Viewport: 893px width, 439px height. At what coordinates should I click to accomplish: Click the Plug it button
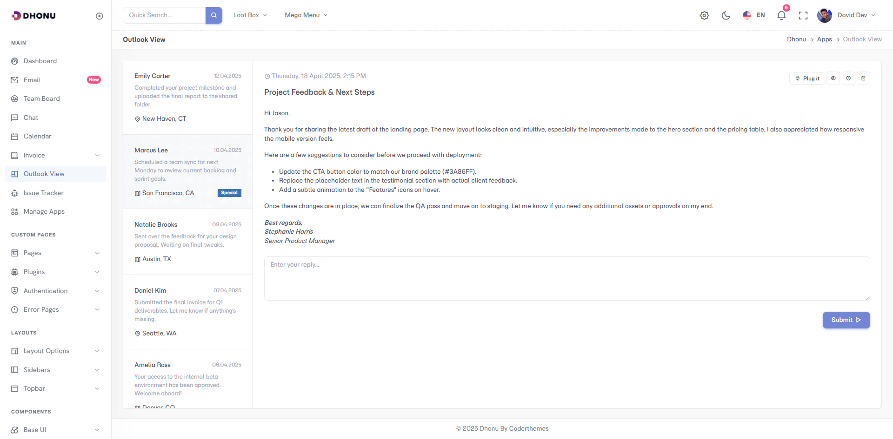pos(807,79)
